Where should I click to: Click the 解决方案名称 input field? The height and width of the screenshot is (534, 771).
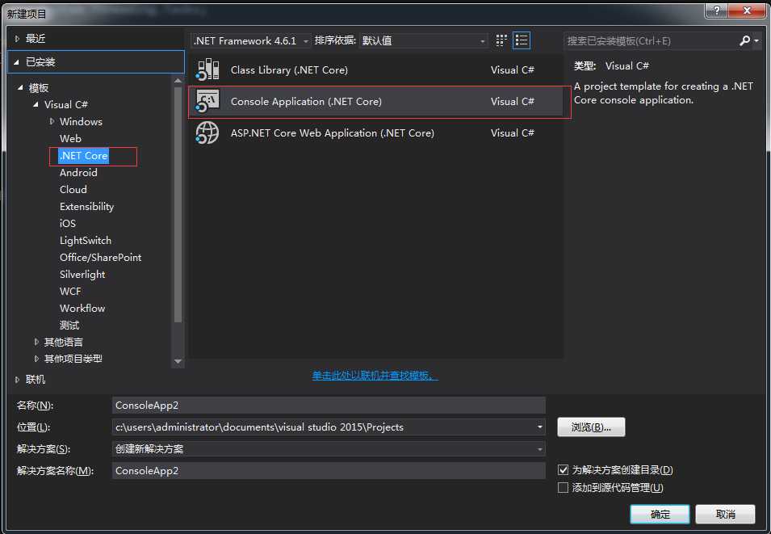(329, 470)
